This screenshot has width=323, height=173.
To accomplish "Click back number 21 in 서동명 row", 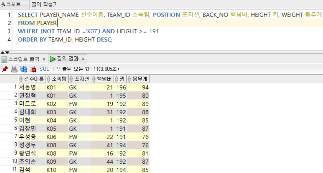I will (103, 87).
